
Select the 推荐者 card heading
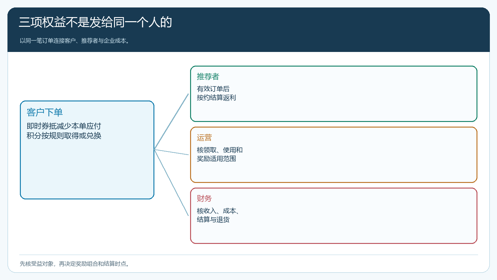[208, 77]
